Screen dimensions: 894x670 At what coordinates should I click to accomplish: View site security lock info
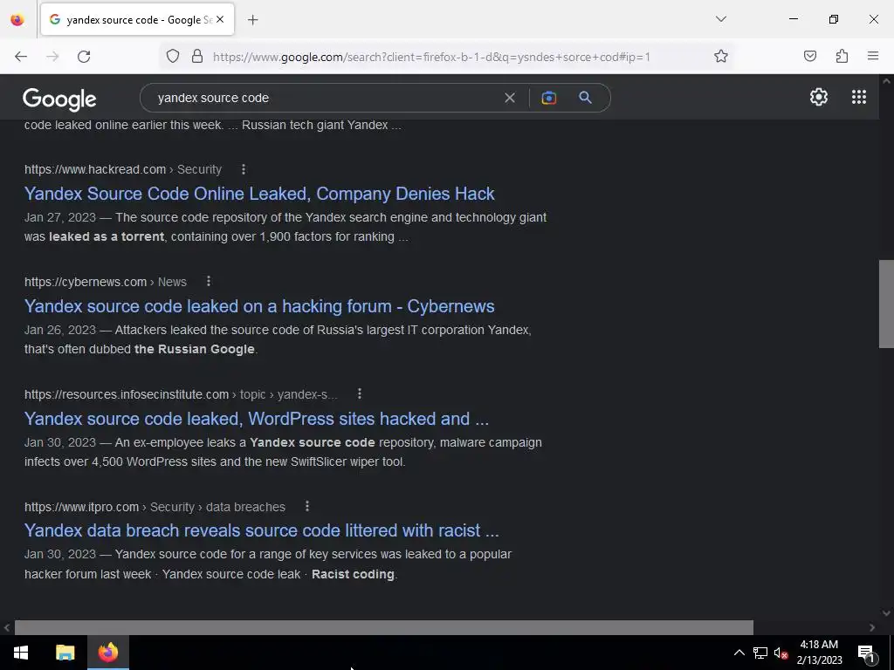[x=197, y=57]
